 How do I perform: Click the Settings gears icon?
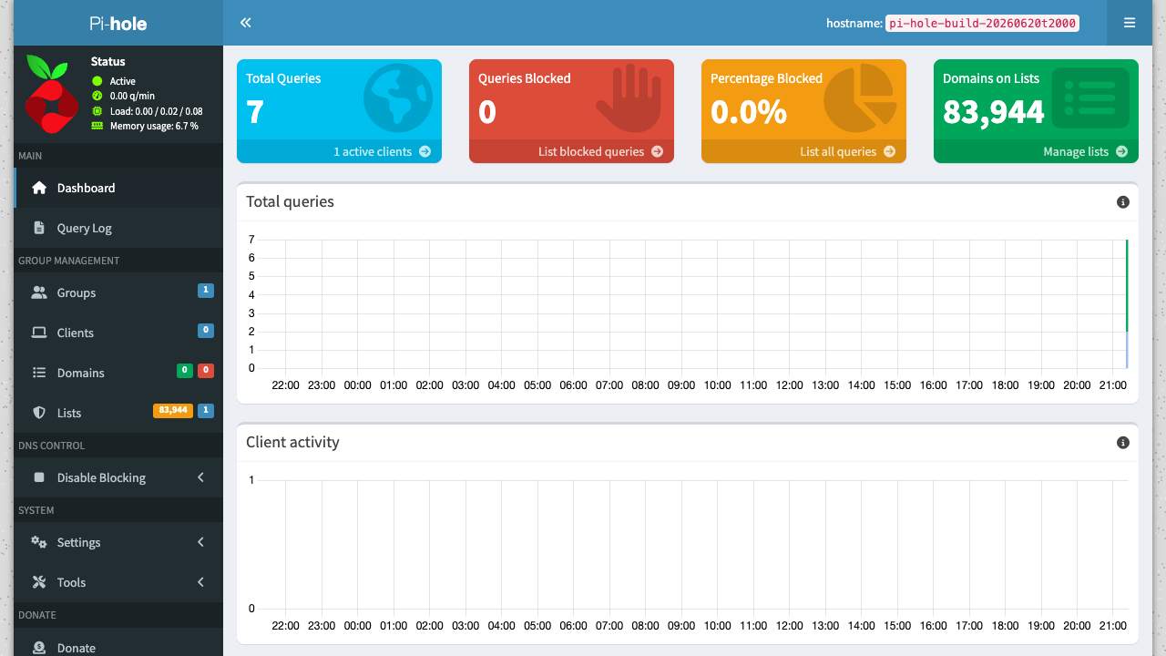tap(39, 542)
